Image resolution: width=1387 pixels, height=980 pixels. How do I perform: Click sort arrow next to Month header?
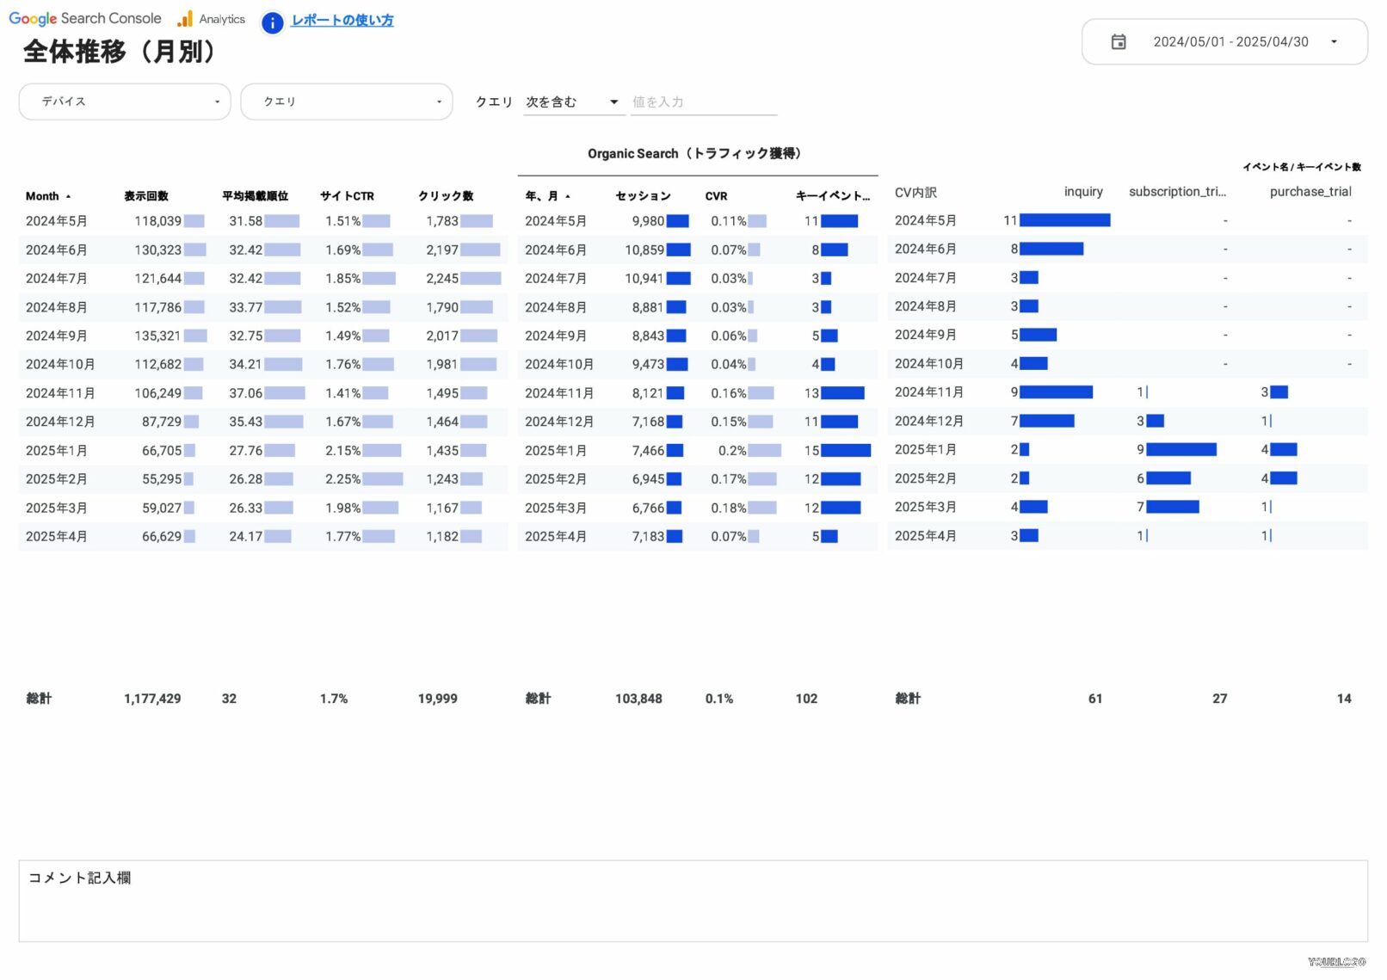coord(69,197)
